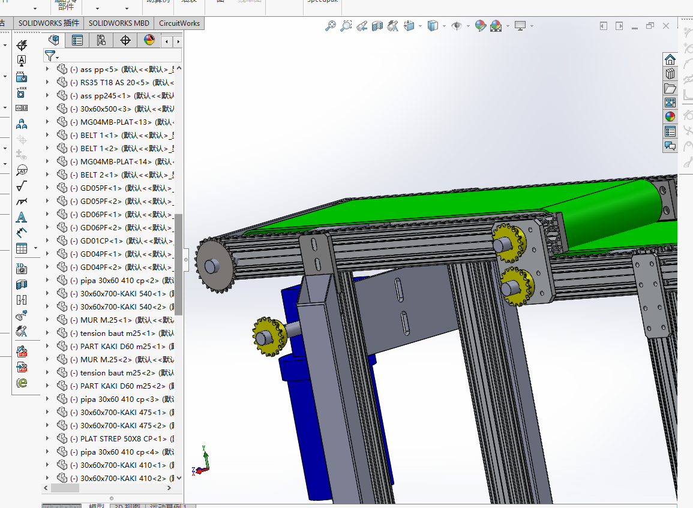The image size is (693, 508).
Task: Open the CircuitWorks ribbon tab
Action: [x=179, y=23]
